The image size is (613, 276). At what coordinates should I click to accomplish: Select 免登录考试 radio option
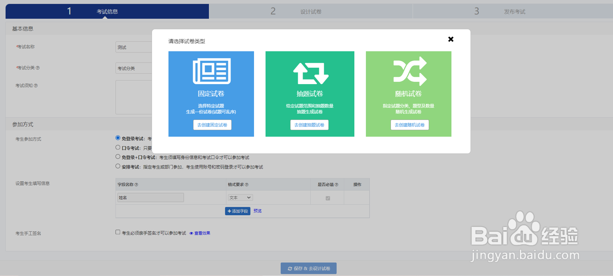coord(118,138)
